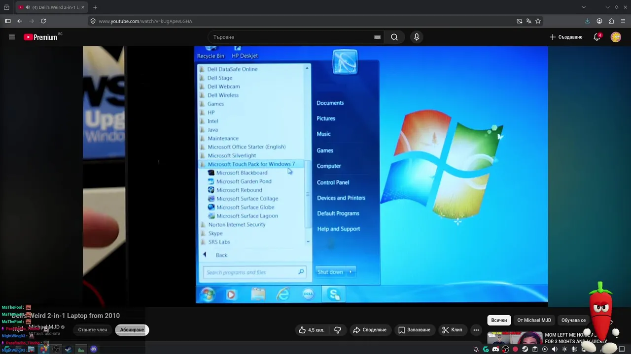Click the volume speaker tray icon

tap(555, 349)
